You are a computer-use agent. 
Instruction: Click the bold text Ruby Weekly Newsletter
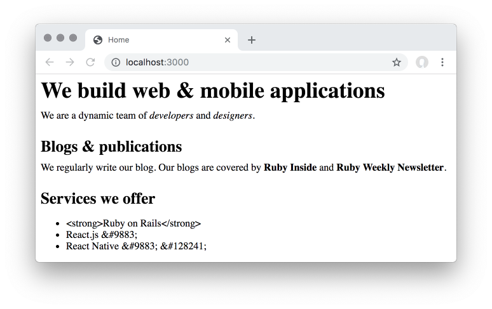click(x=390, y=168)
